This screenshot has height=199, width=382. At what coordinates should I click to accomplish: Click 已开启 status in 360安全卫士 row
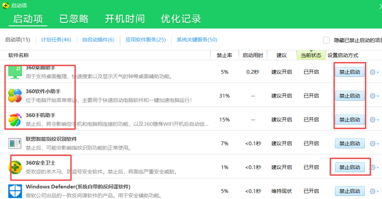point(311,167)
